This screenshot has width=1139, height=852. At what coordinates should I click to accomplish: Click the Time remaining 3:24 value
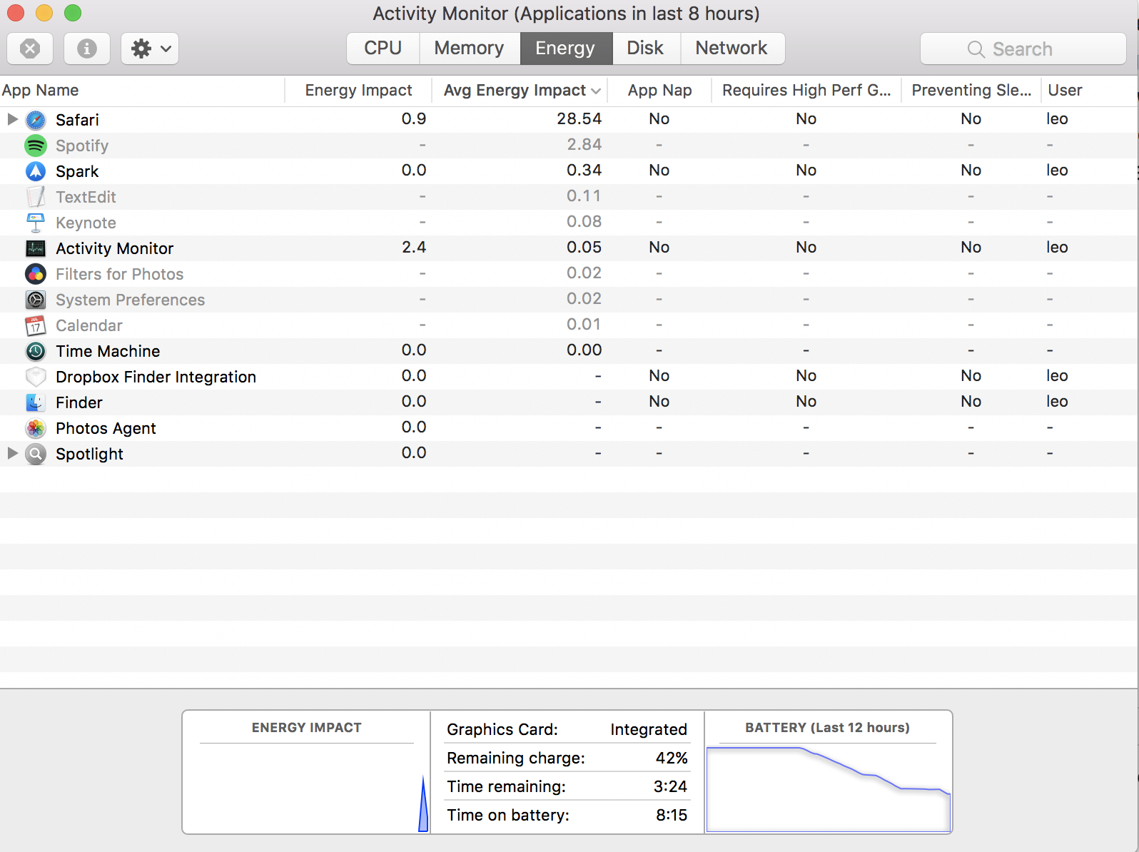point(670,786)
